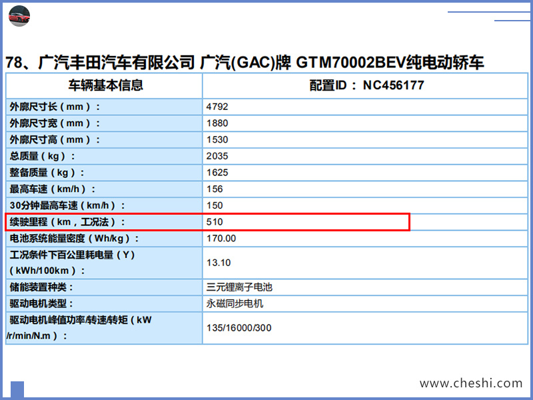Screen dimensions: 533x400
Task: Click the 驱动电机峰值功率/转速/转矩 label
Action: [x=79, y=328]
